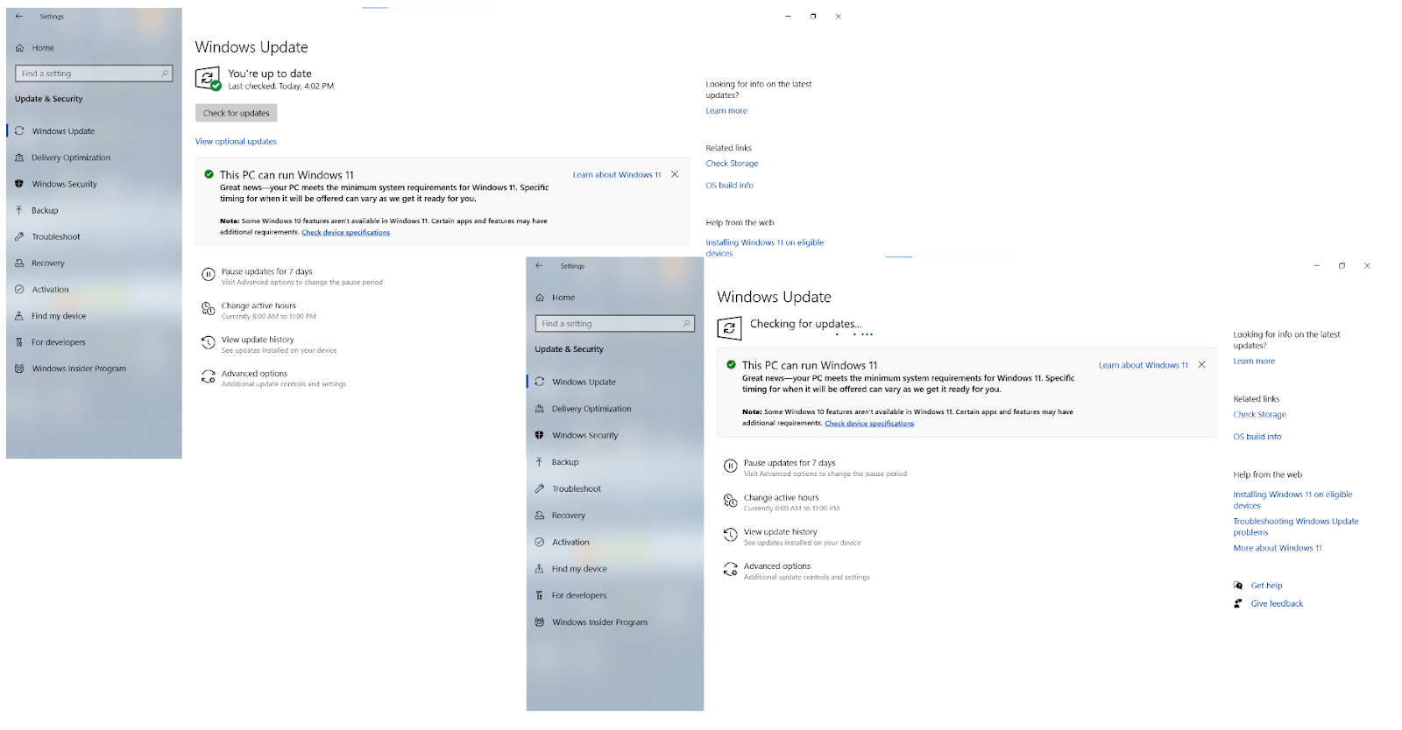Screen dimensions: 1402x730
Task: Select For developers in upper-left sidebar
Action: point(59,342)
